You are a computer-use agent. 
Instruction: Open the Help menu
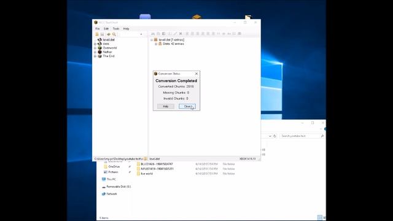click(x=126, y=29)
